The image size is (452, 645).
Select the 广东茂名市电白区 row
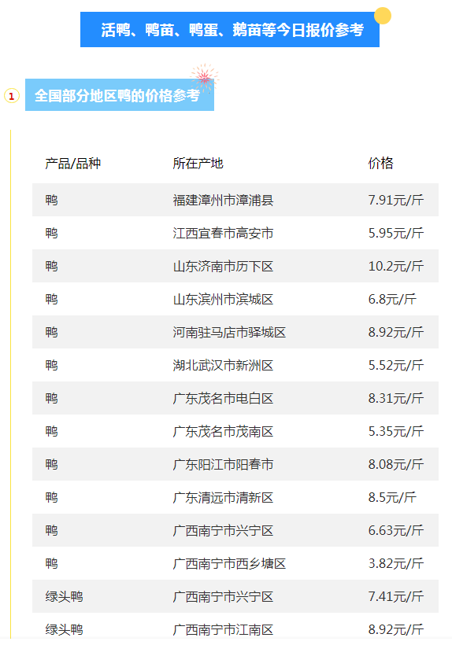pyautogui.click(x=235, y=398)
